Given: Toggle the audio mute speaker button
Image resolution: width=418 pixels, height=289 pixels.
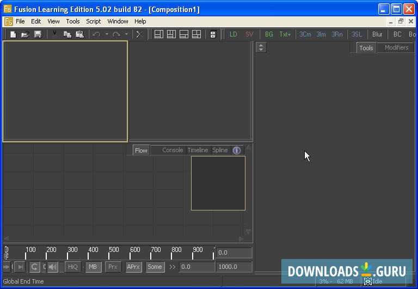Looking at the screenshot, I should (x=52, y=267).
